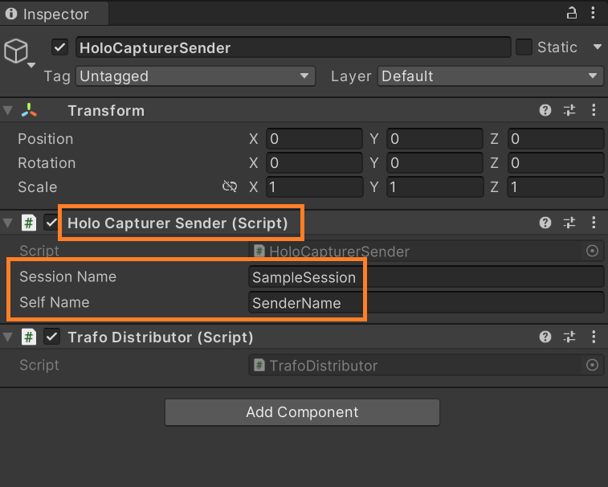Screen dimensions: 608x487
Task: Click the Session Name input field
Action: point(426,278)
